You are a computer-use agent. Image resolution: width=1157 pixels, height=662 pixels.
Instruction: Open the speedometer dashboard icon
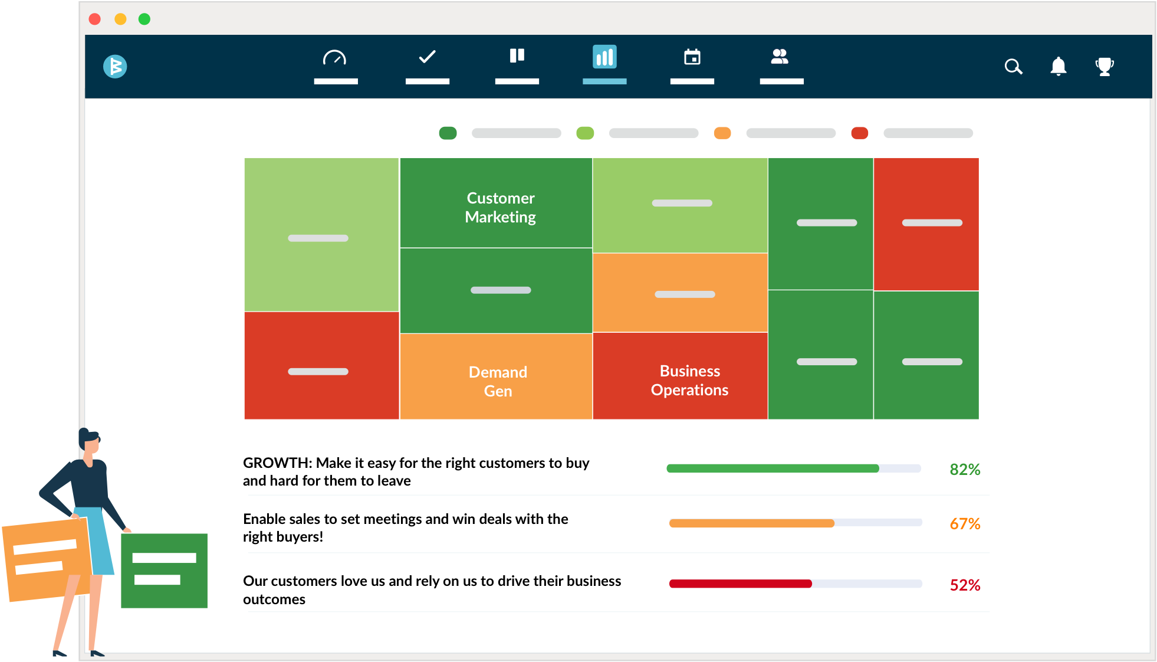pyautogui.click(x=335, y=58)
